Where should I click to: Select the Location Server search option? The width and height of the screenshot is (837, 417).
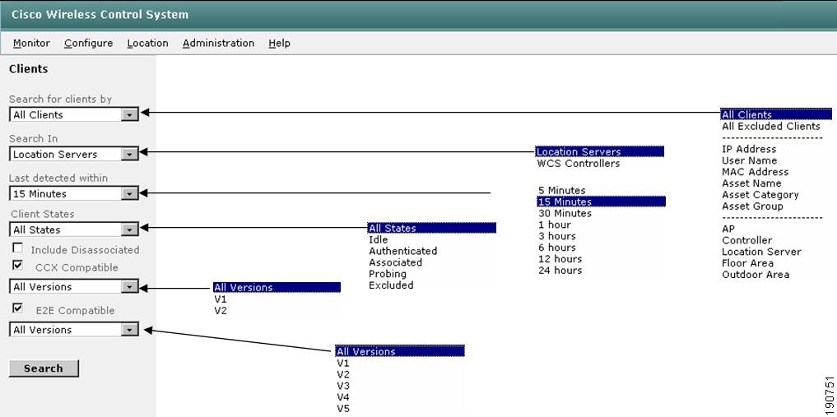pos(761,252)
